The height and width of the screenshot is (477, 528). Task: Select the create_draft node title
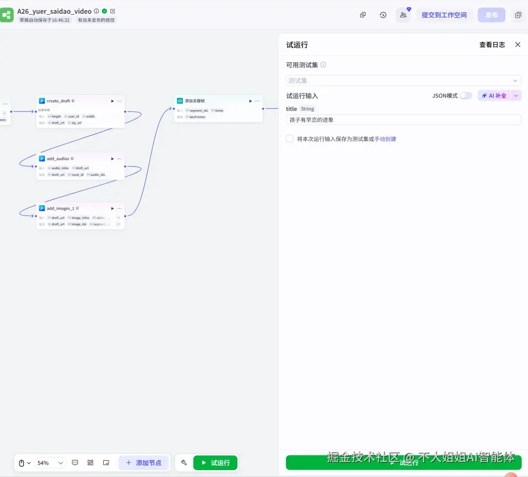pyautogui.click(x=58, y=101)
